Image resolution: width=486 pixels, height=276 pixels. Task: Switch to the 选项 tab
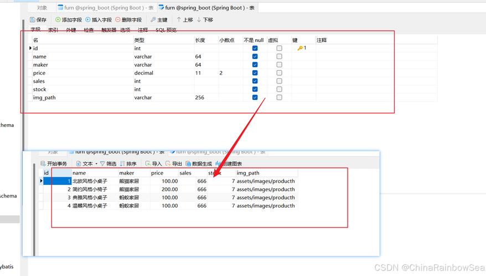point(125,30)
